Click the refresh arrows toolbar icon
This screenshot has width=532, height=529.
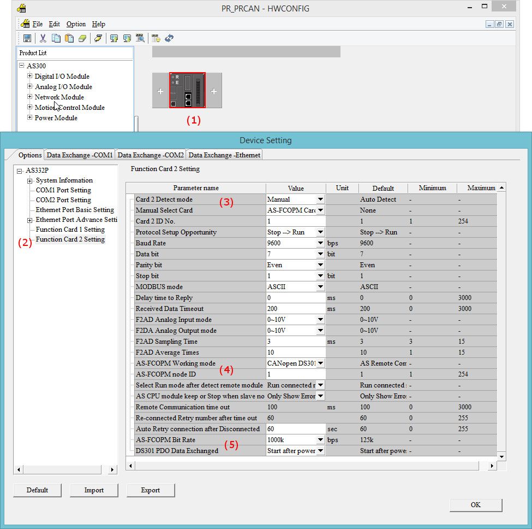[169, 38]
